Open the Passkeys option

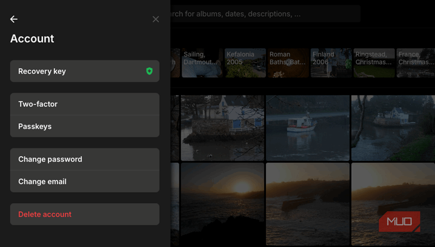[x=84, y=126]
